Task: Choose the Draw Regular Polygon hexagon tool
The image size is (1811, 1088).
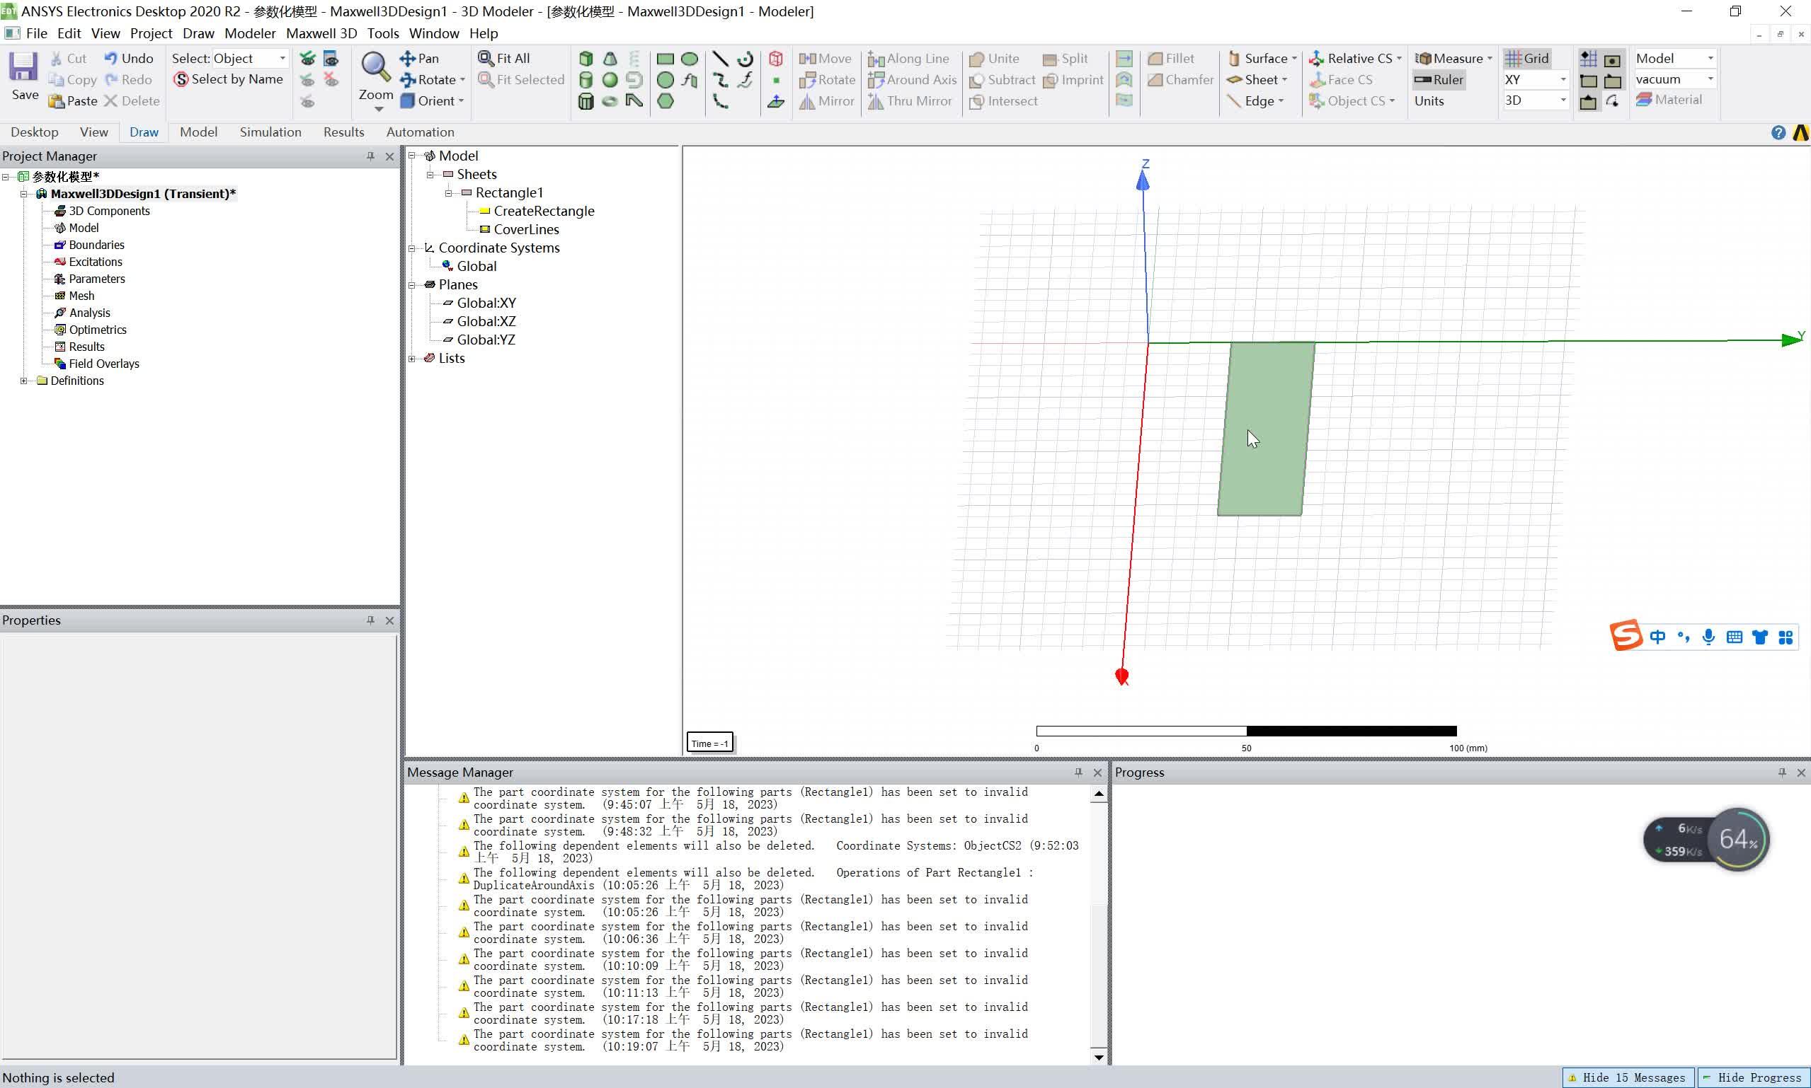Action: click(x=665, y=101)
